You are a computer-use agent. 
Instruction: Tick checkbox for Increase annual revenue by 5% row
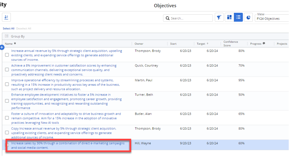tap(7, 55)
